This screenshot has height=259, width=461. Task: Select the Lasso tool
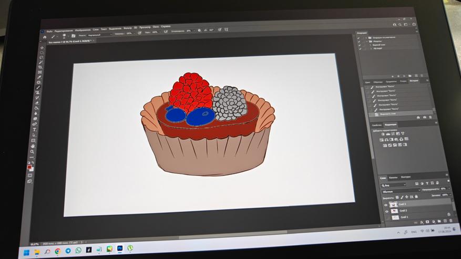(42, 57)
